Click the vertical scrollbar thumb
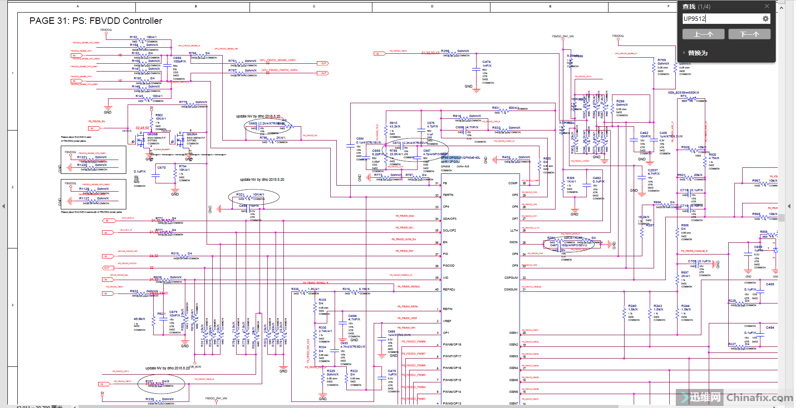Viewport: 796px width, 408px height. 781,218
